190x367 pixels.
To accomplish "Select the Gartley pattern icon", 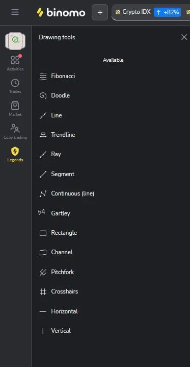I will click(42, 212).
